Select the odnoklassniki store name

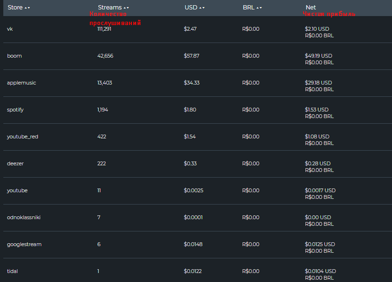tap(24, 218)
